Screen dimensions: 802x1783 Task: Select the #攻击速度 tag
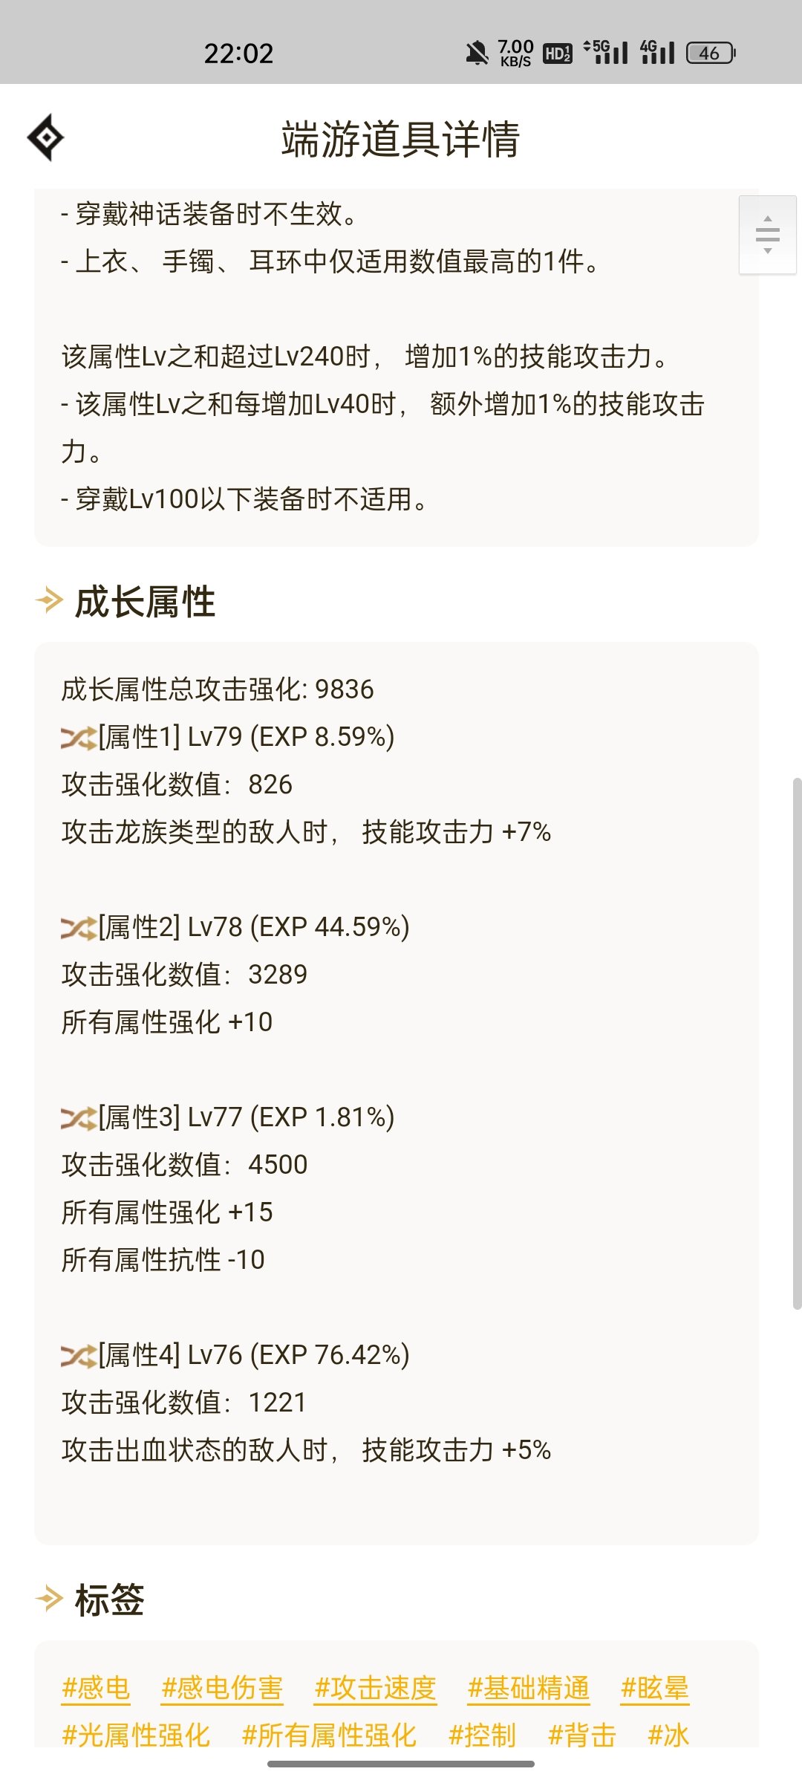(x=375, y=1689)
